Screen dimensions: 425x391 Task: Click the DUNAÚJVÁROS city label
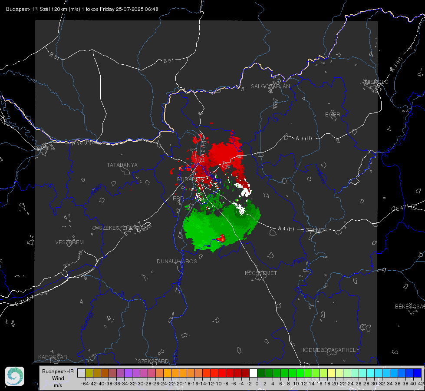tap(177, 261)
